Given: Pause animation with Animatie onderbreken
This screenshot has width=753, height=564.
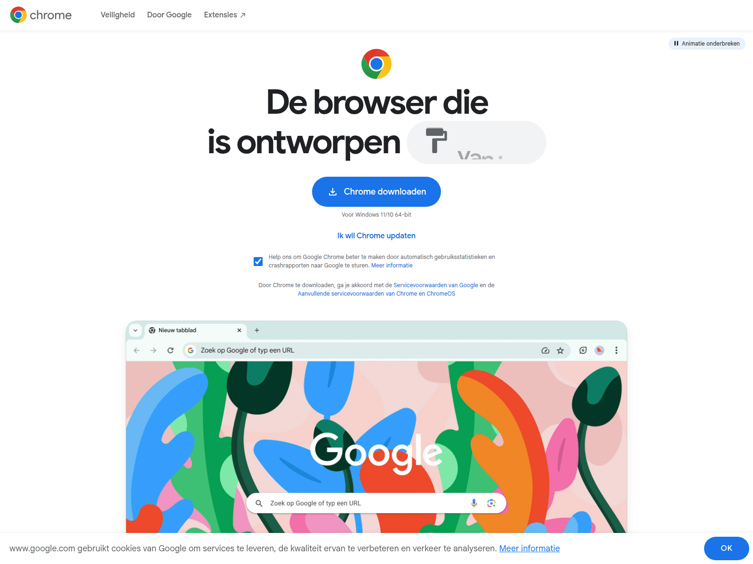Looking at the screenshot, I should [x=707, y=43].
